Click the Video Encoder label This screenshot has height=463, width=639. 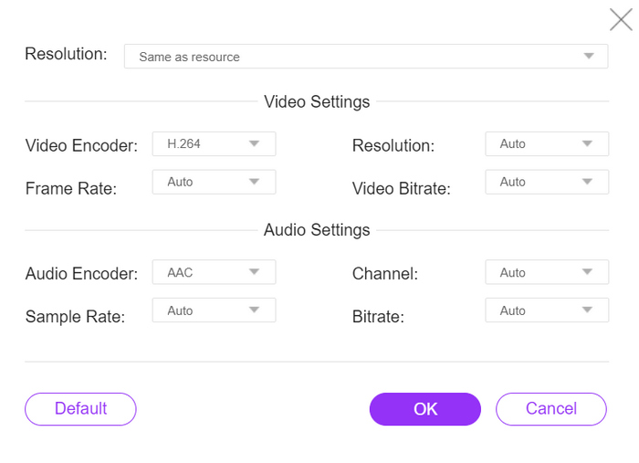(x=81, y=145)
